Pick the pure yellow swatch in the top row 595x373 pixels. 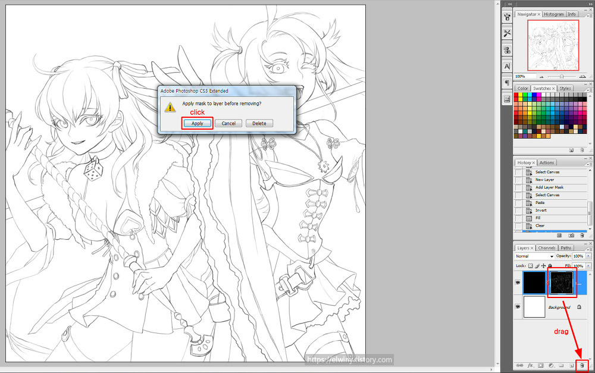click(x=521, y=95)
